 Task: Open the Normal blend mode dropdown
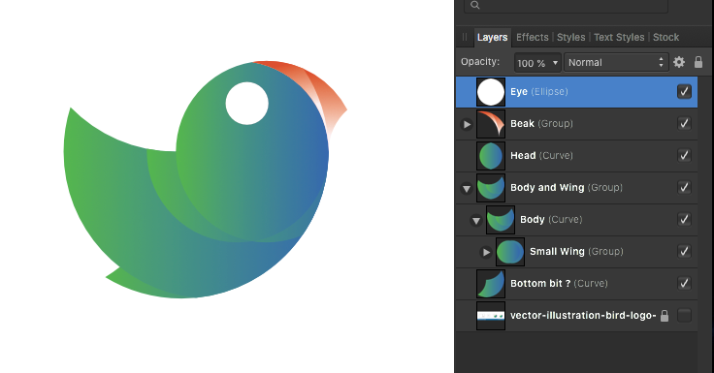(616, 62)
